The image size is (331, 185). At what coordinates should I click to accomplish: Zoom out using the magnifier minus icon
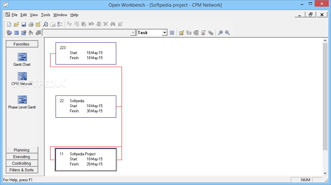click(x=227, y=33)
